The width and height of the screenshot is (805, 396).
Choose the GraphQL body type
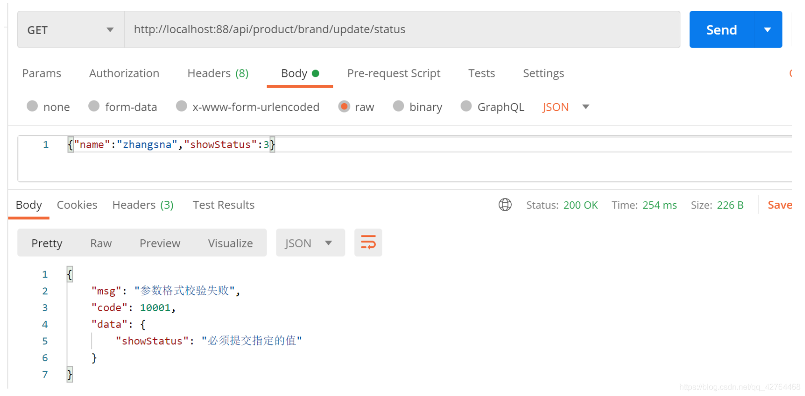(466, 106)
